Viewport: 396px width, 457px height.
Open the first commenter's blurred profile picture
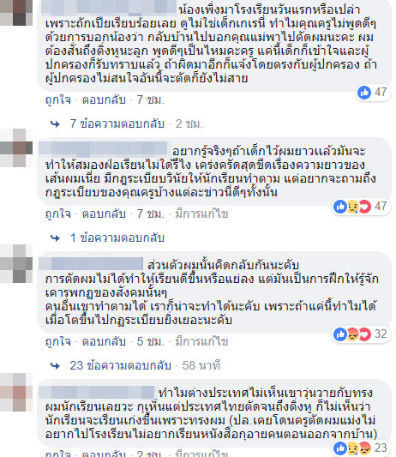pyautogui.click(x=16, y=12)
